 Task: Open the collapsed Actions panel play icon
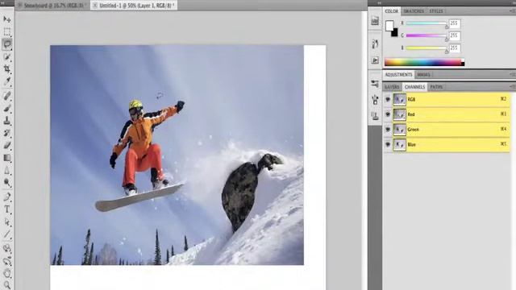[x=375, y=60]
